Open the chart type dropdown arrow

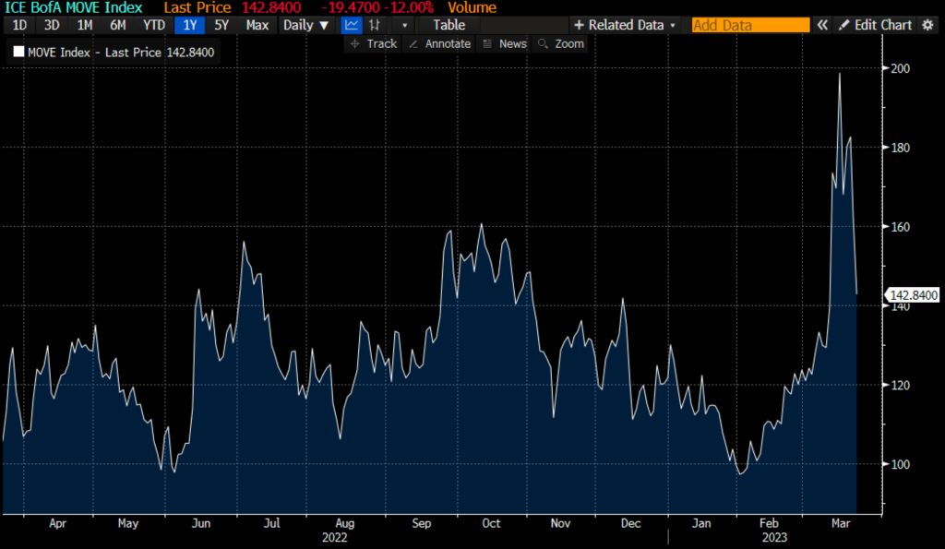tap(404, 25)
